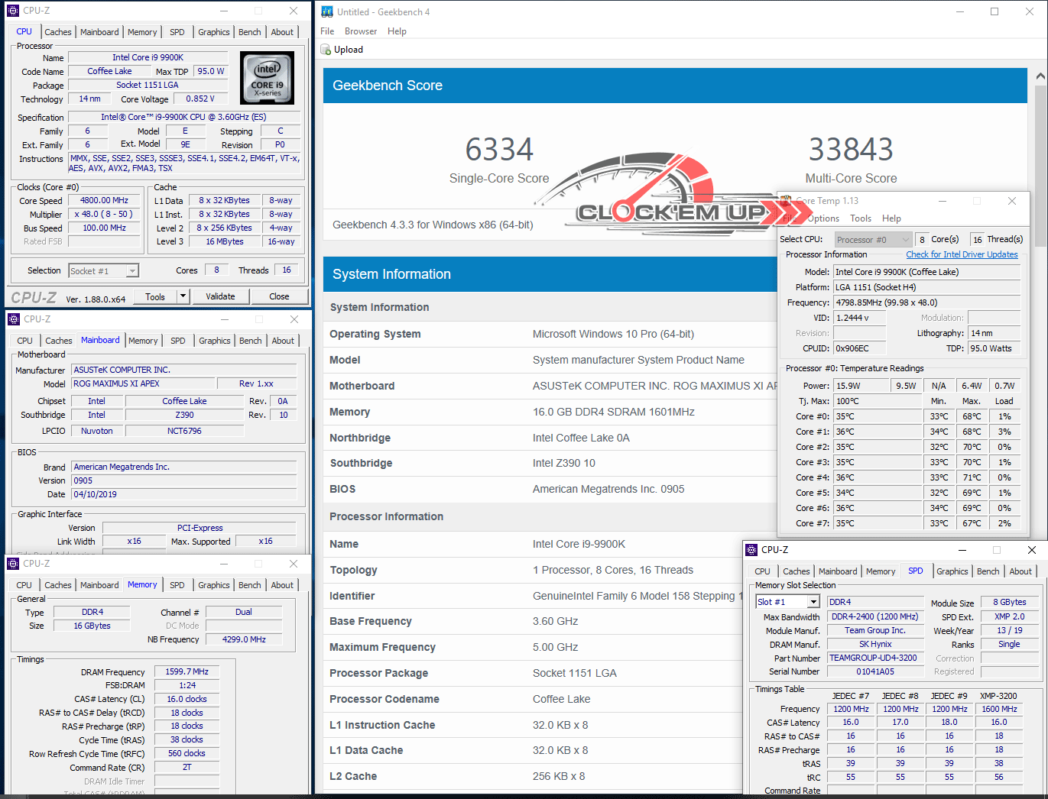Click the Intel Core i9 X-series logo

pyautogui.click(x=267, y=78)
